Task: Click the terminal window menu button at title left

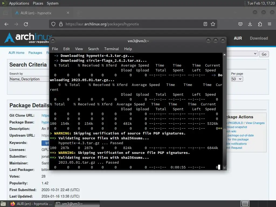Action: coord(53,41)
